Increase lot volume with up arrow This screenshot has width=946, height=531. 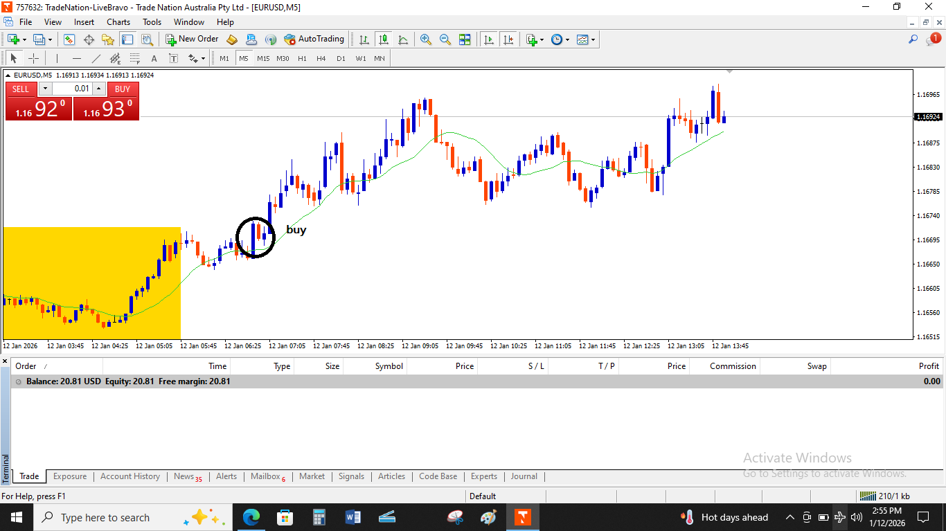click(x=99, y=89)
